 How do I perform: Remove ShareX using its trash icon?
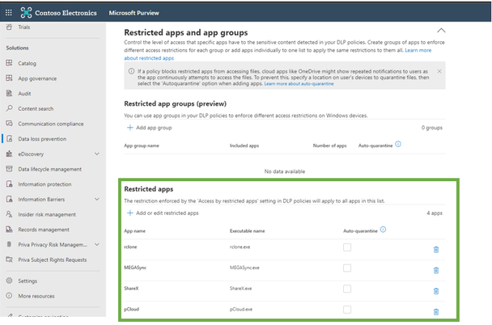pos(436,291)
